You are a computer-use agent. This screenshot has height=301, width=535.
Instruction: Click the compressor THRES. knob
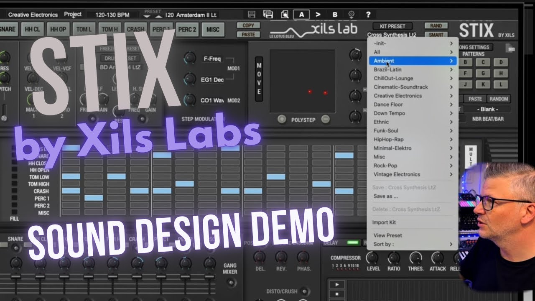(x=415, y=258)
